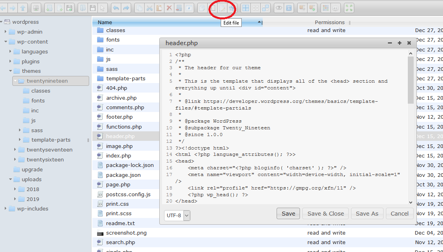Click the cut scissors icon

point(149,8)
